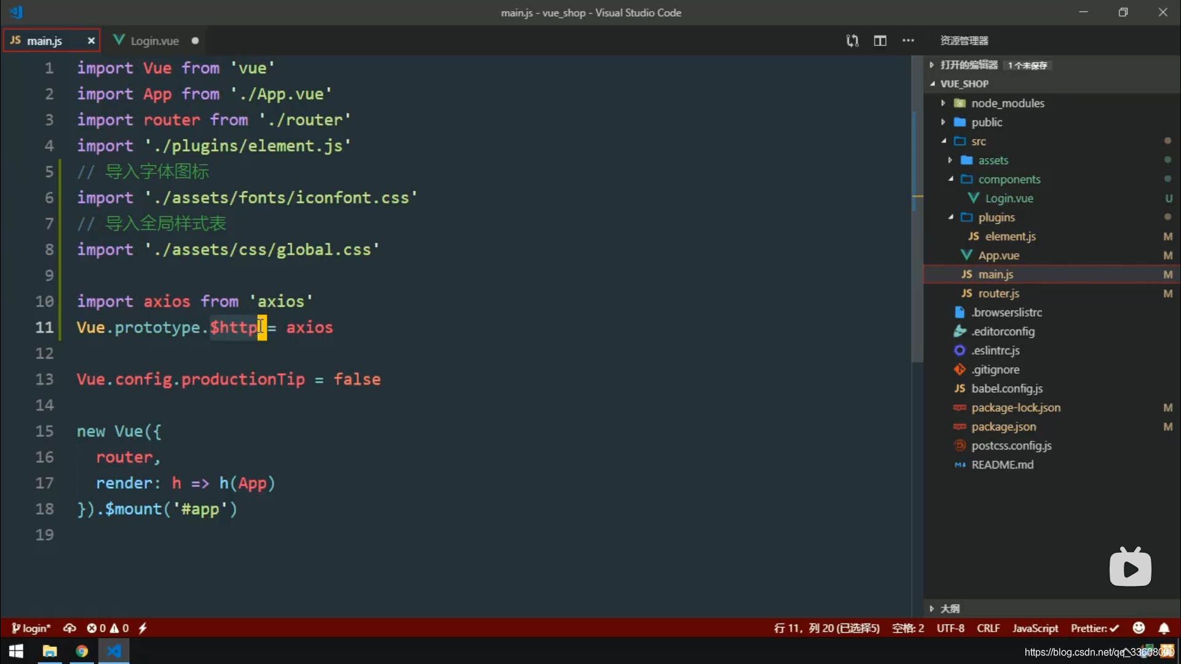Select main.js in the file tree
Screen dimensions: 1181x664
point(1052,274)
